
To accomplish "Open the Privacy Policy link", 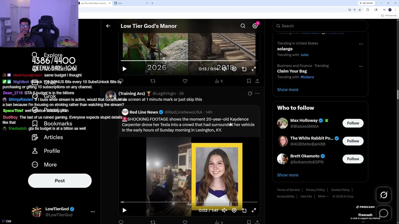I will (x=315, y=190).
